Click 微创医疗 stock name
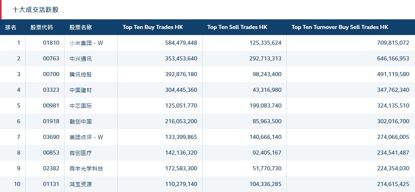This screenshot has width=415, height=192. tap(81, 153)
